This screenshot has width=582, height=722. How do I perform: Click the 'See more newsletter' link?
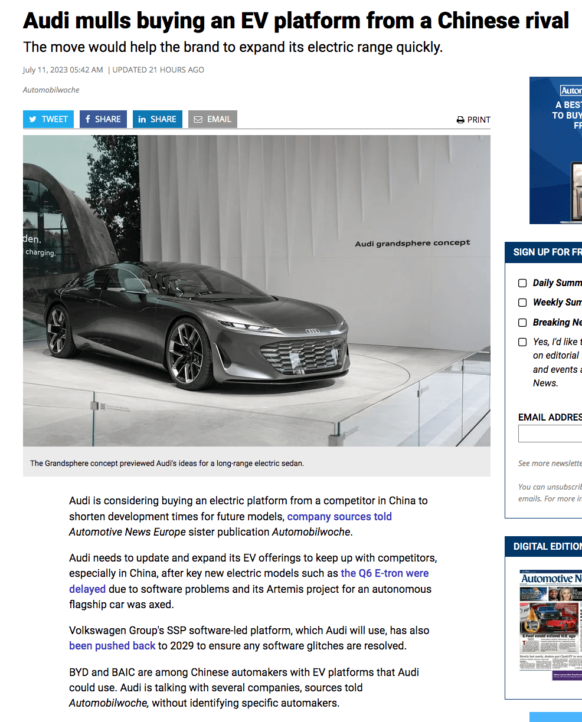(550, 464)
